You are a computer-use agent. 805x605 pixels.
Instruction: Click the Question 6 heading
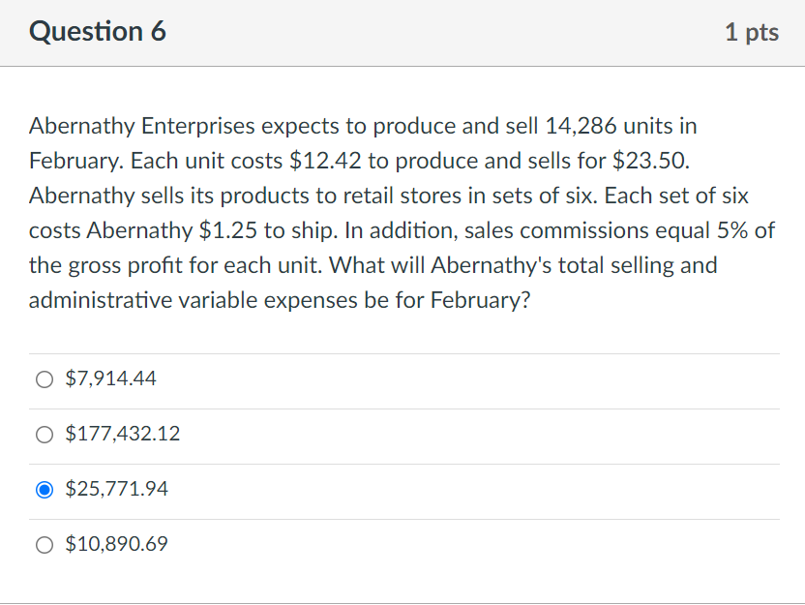coord(98,32)
